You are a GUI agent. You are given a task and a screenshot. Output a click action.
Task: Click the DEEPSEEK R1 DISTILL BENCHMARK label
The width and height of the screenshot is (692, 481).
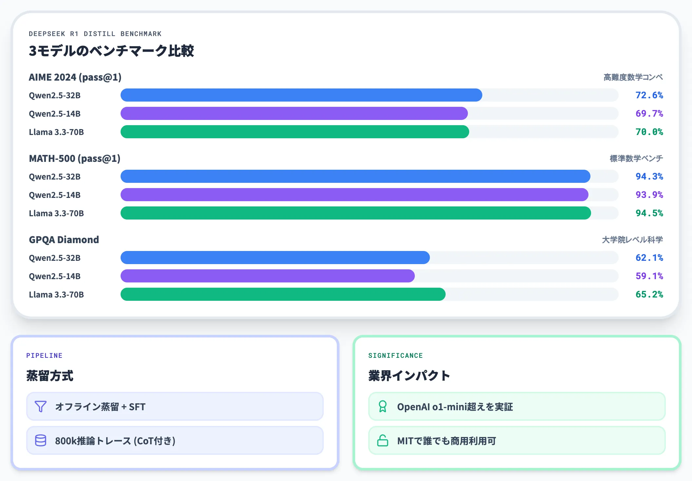[x=95, y=34]
